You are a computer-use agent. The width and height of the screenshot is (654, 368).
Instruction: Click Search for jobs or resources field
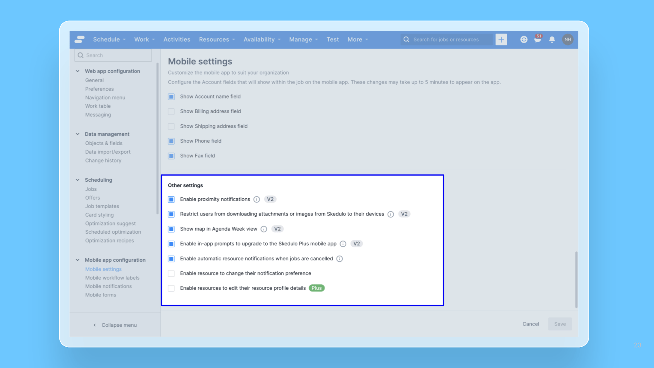click(447, 40)
